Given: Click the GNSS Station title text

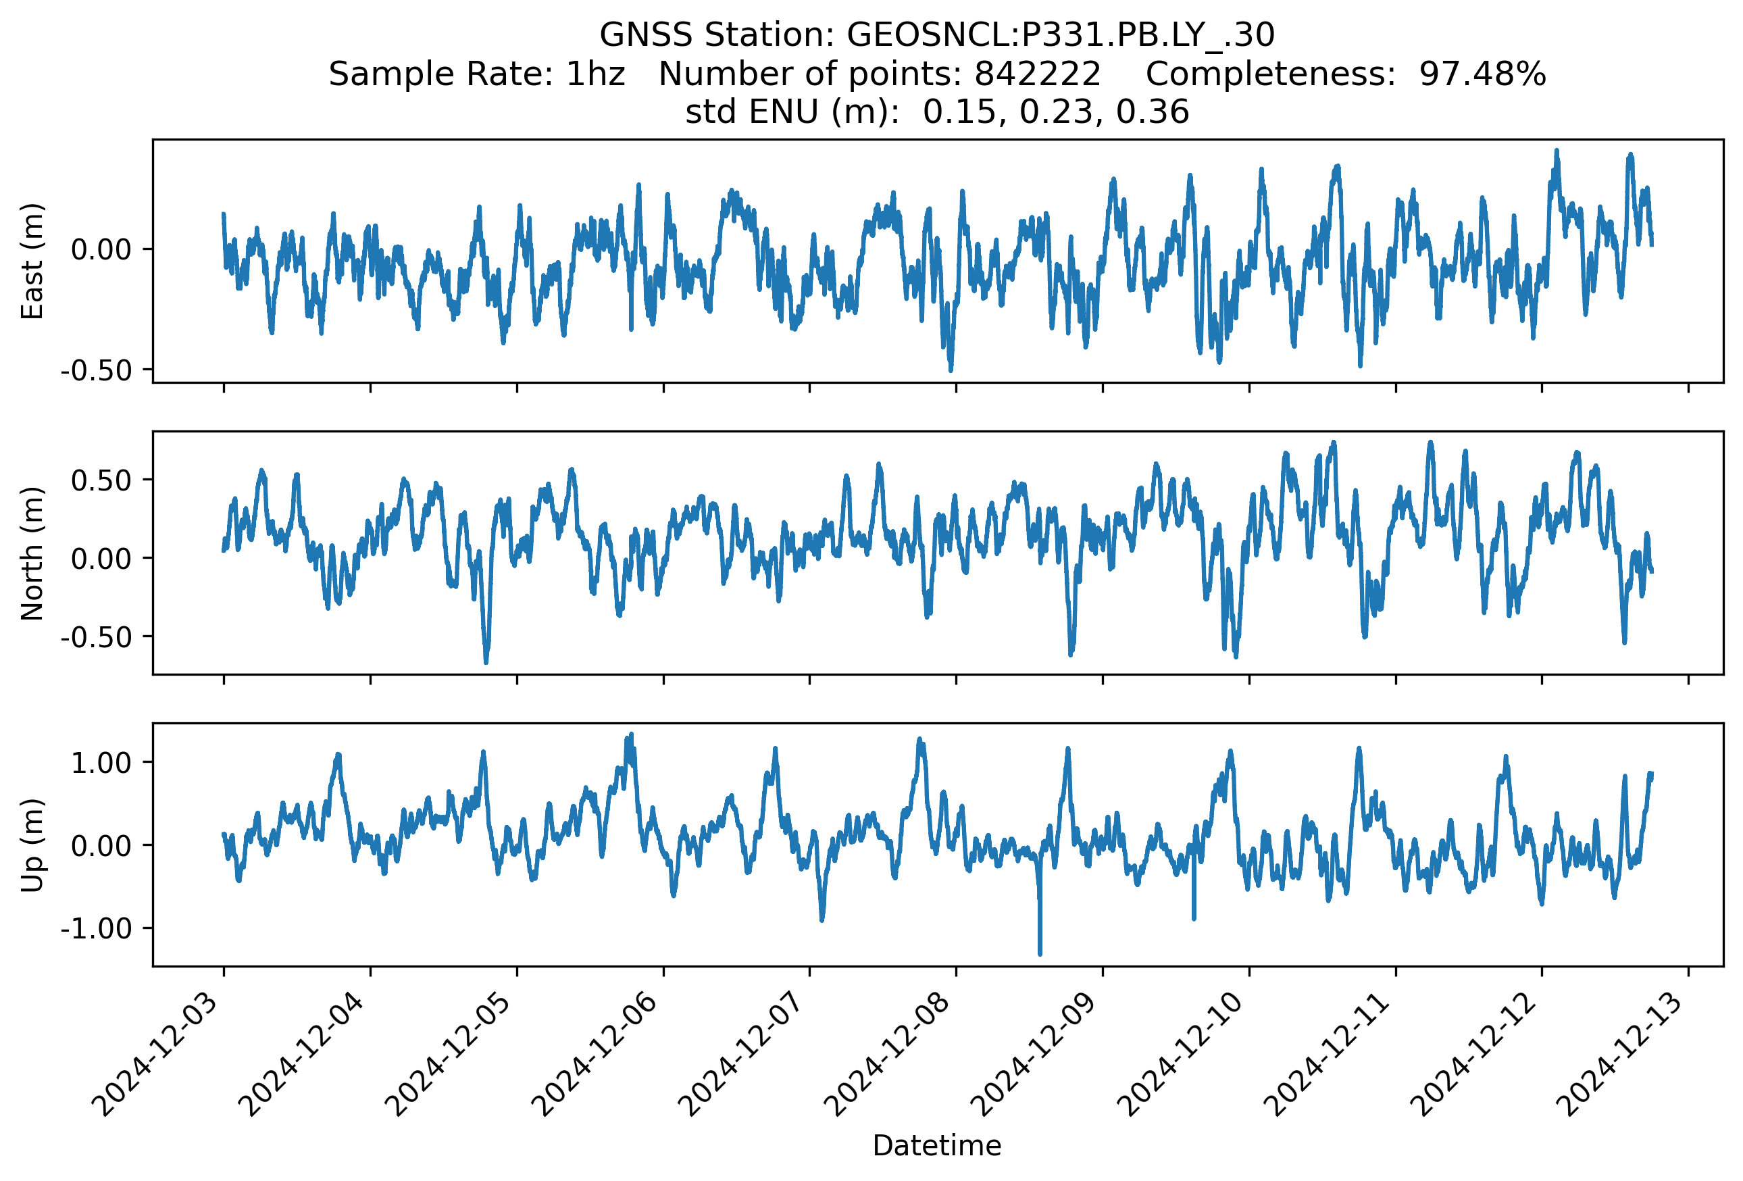Looking at the screenshot, I should [x=937, y=35].
